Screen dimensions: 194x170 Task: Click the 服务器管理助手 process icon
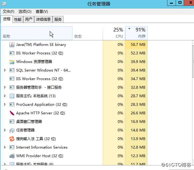tap(12, 87)
